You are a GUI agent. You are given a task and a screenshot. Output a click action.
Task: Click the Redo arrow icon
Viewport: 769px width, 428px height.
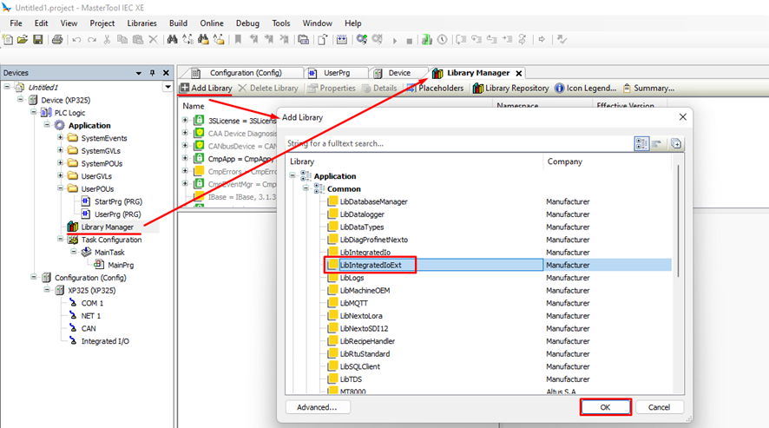[92, 40]
